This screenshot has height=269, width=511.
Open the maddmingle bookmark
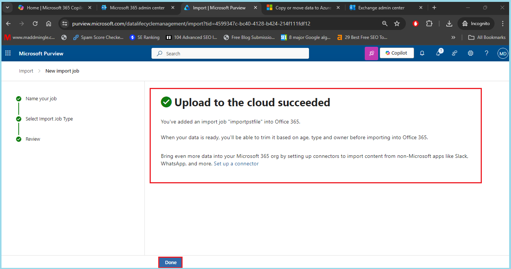30,37
